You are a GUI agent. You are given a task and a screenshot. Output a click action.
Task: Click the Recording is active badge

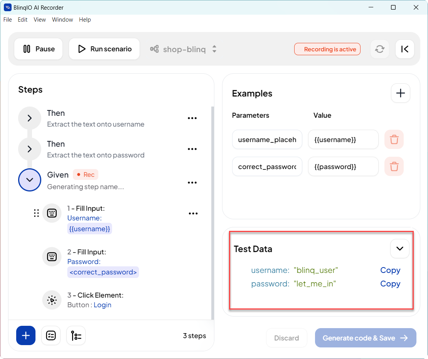[x=327, y=49]
